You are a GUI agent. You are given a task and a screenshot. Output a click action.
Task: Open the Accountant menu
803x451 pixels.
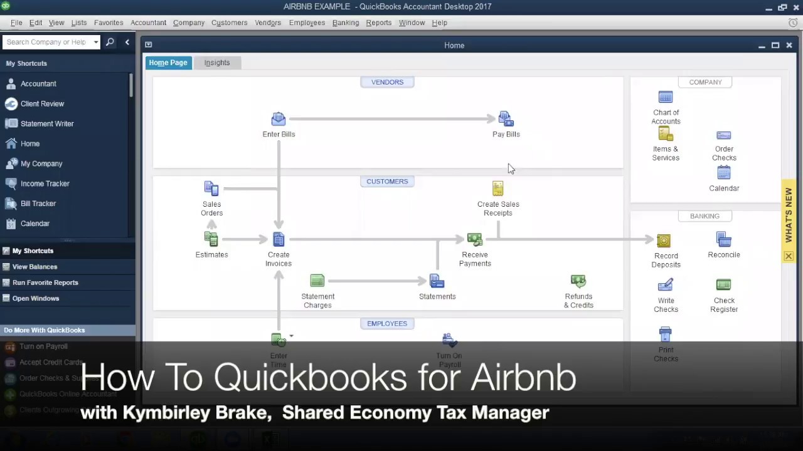(x=148, y=23)
